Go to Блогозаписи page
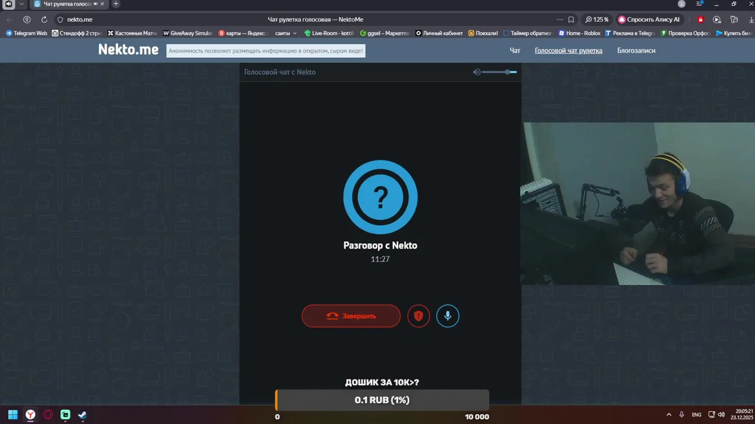The width and height of the screenshot is (755, 424). pyautogui.click(x=636, y=51)
